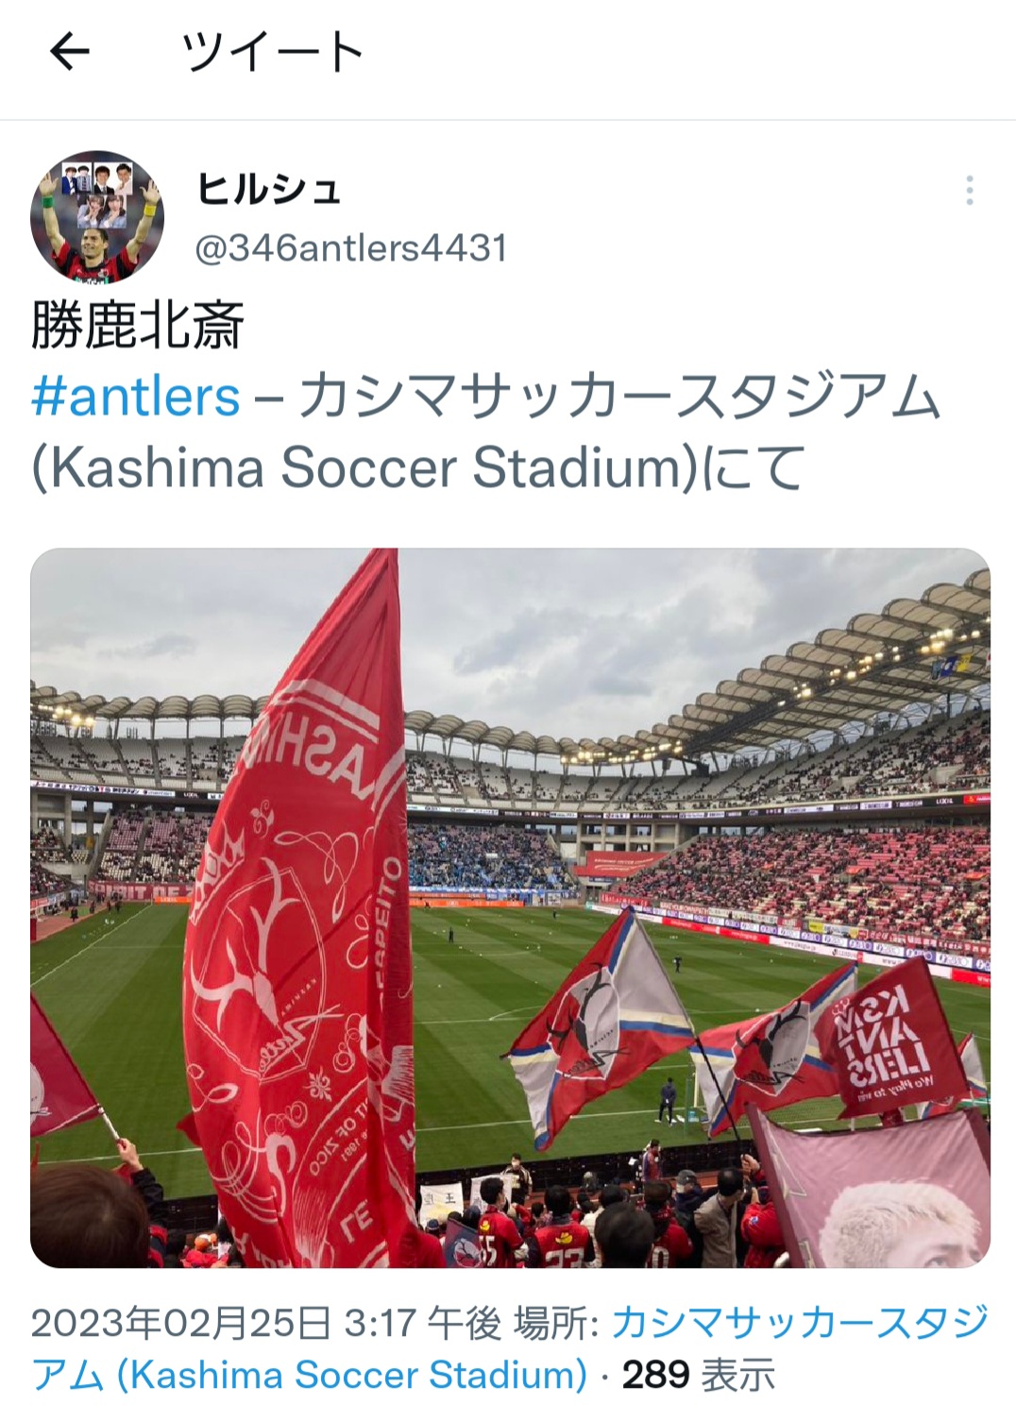Select the ヒルシュ display name
The height and width of the screenshot is (1421, 1016).
268,189
